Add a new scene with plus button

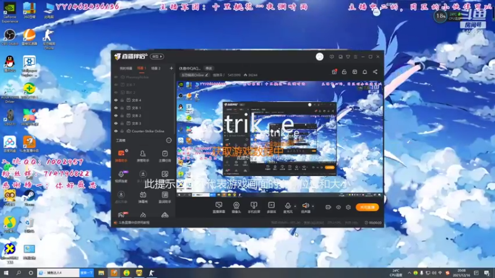(171, 69)
